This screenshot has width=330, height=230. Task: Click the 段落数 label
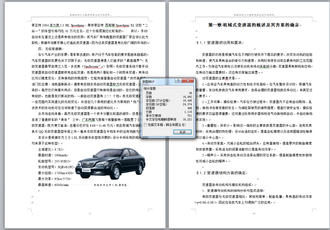point(151,108)
